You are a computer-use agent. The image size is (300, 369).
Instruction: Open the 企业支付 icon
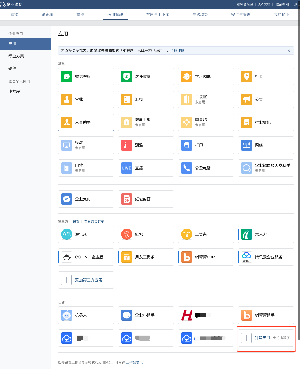[67, 199]
